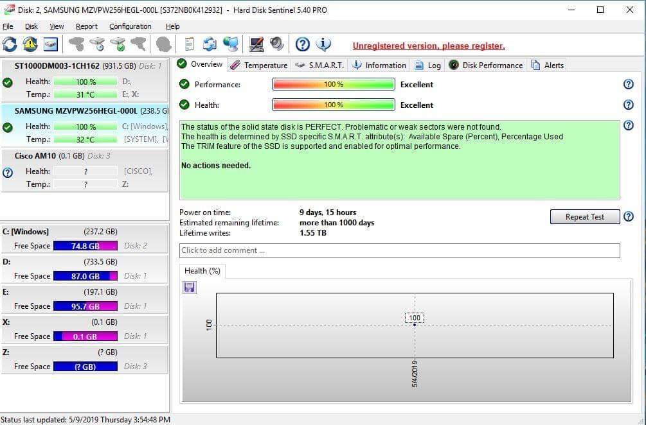The width and height of the screenshot is (646, 425).
Task: Click the speaker sound toolbar icon
Action: pyautogui.click(x=277, y=44)
